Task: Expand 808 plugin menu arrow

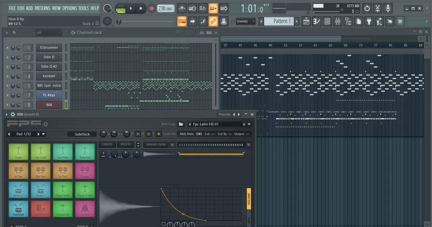Action: coord(6,115)
